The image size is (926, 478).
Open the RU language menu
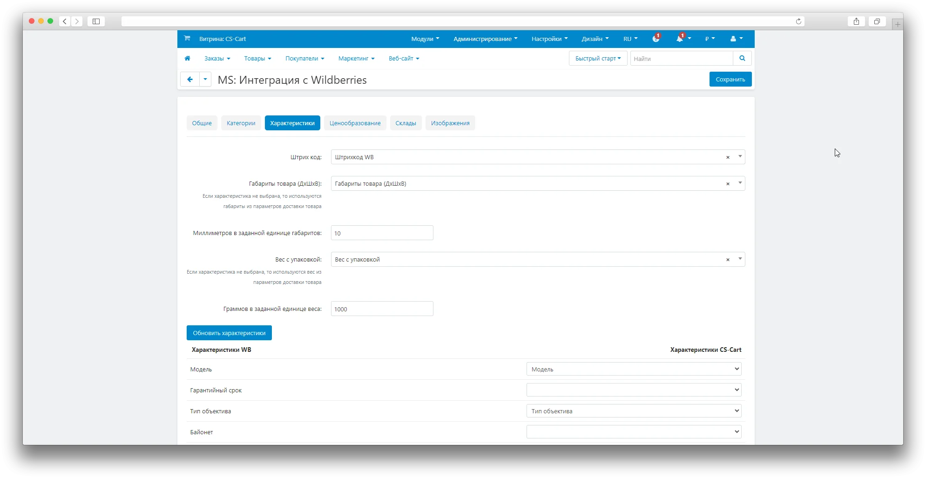630,39
